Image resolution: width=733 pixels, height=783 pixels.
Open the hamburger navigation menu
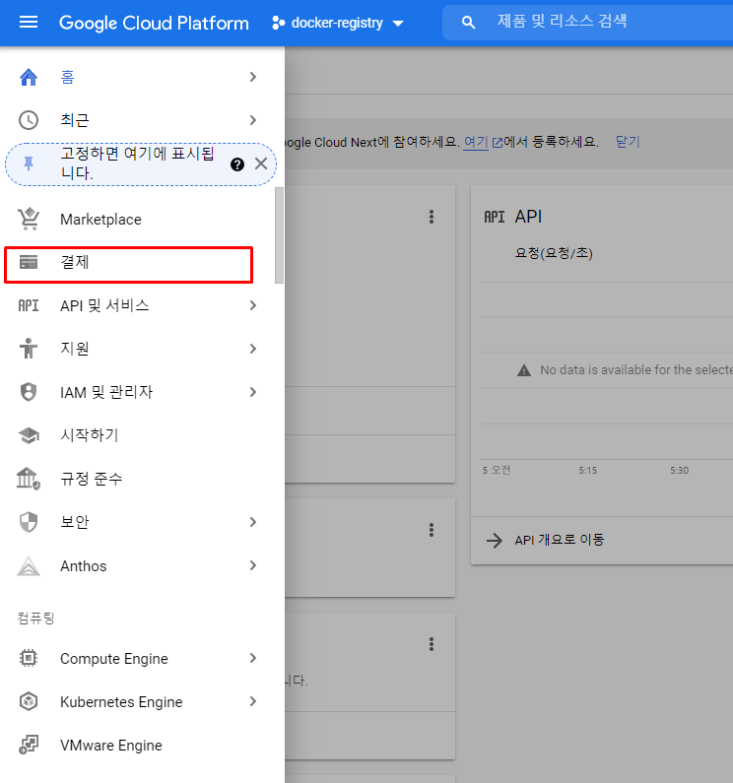tap(29, 23)
